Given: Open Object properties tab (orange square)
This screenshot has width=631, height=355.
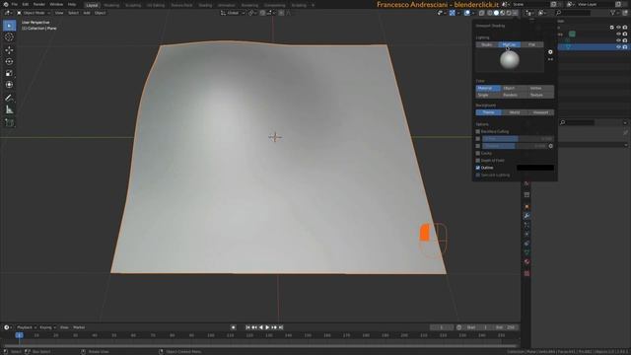Looking at the screenshot, I should pyautogui.click(x=526, y=207).
